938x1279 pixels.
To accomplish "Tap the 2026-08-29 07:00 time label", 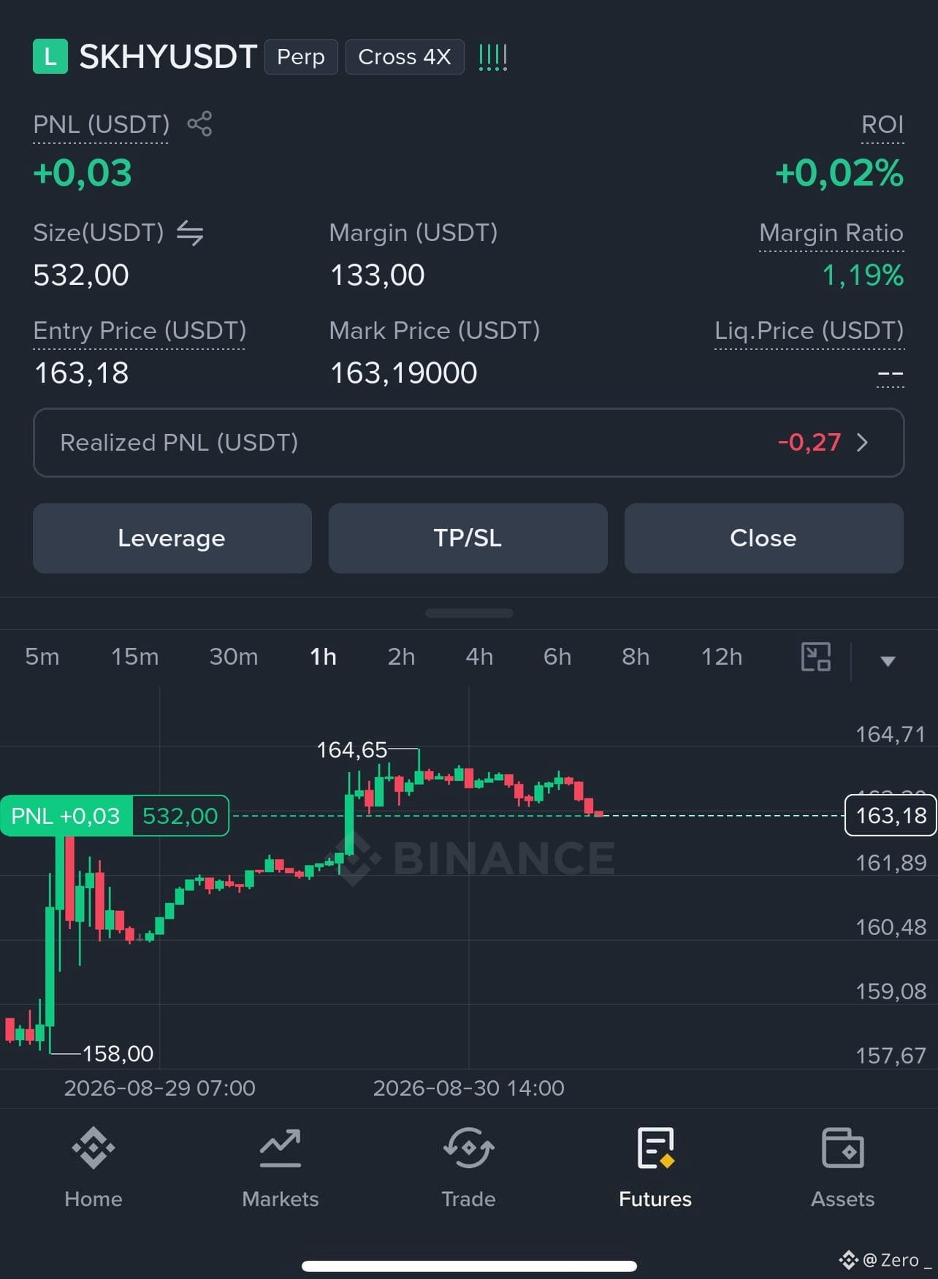I will pyautogui.click(x=160, y=1088).
